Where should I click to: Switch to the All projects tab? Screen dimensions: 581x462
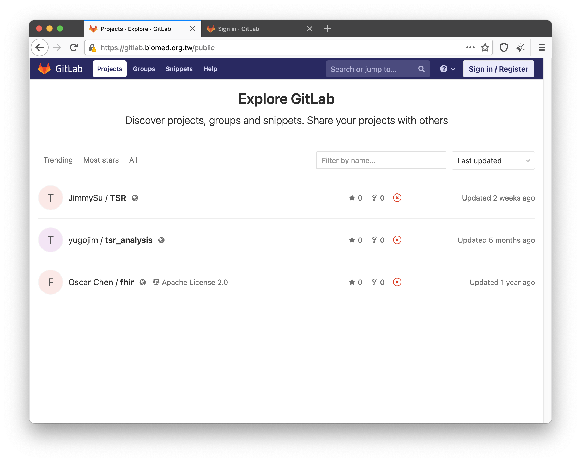(x=134, y=160)
